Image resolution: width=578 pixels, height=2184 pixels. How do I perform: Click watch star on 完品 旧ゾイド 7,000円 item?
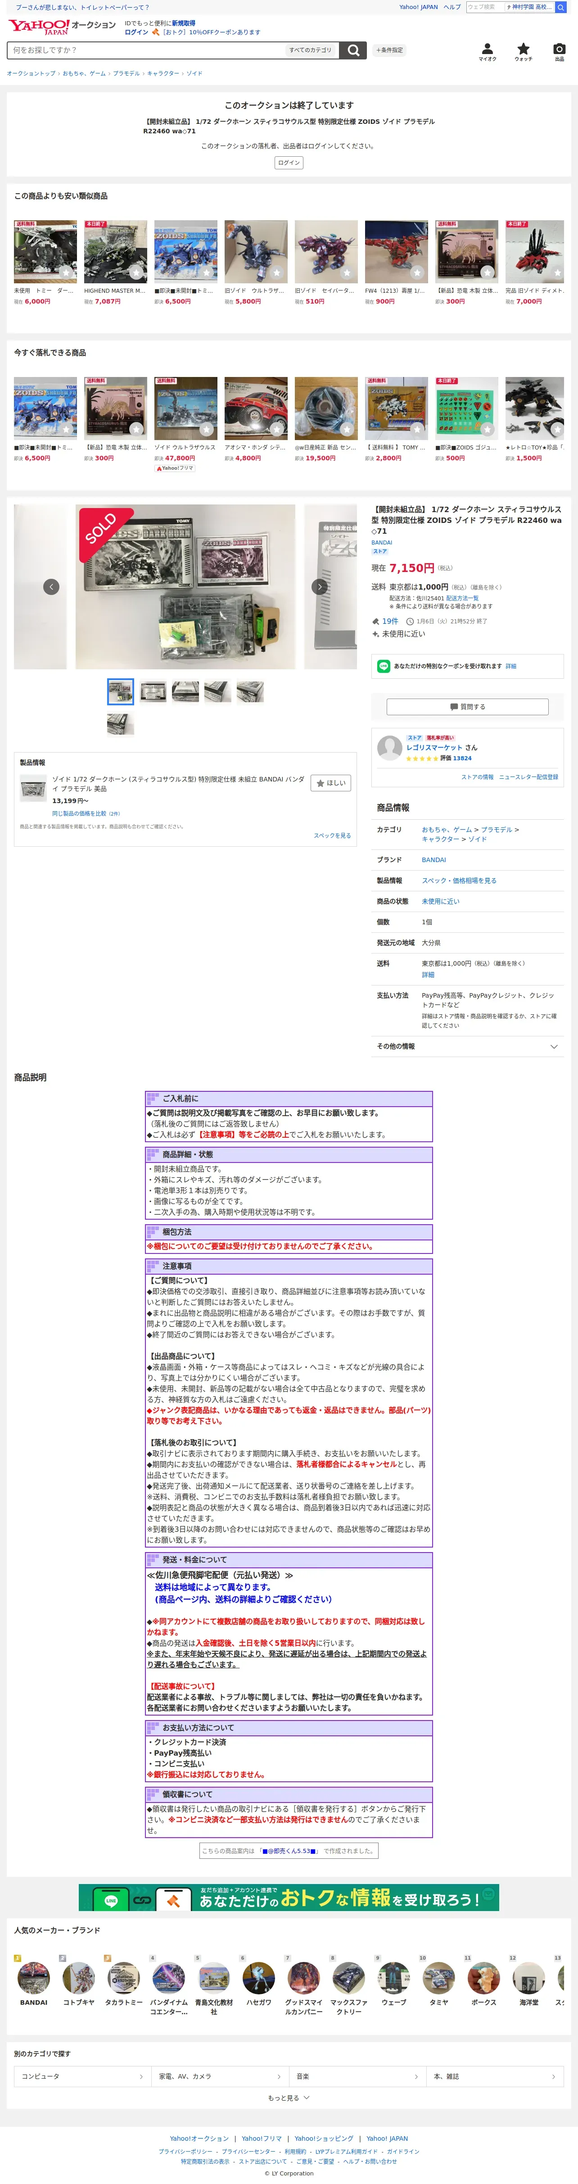[558, 273]
